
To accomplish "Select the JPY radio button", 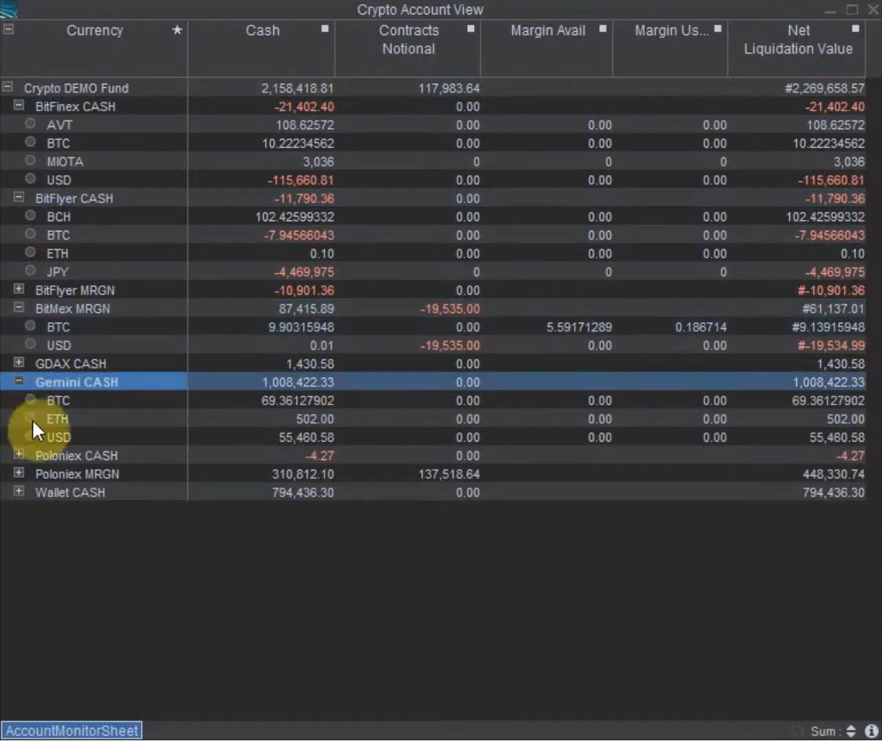I will tap(30, 271).
